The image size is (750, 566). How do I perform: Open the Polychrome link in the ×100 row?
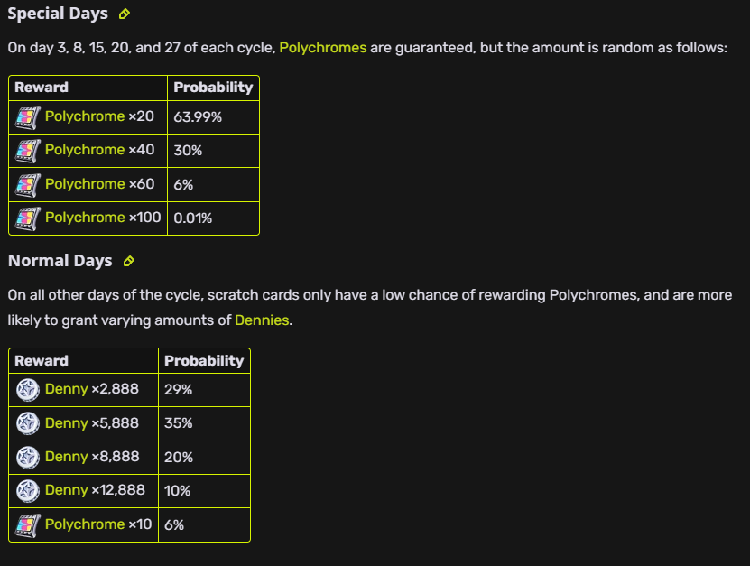coord(85,218)
